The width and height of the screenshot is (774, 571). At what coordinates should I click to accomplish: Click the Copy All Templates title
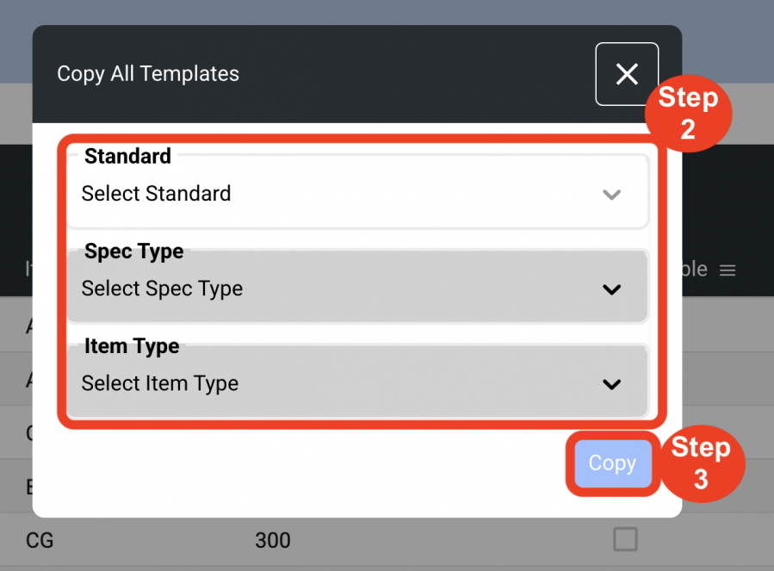(147, 73)
